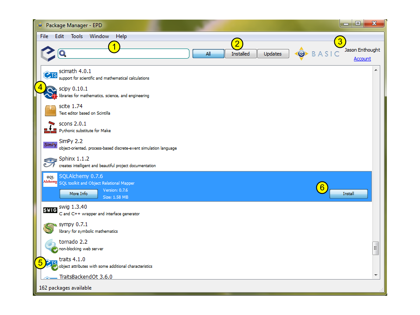Open the Window menu
This screenshot has height=315, width=420.
point(99,36)
